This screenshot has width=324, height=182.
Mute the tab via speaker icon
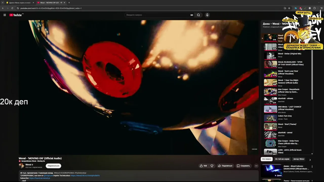pyautogui.click(x=61, y=3)
